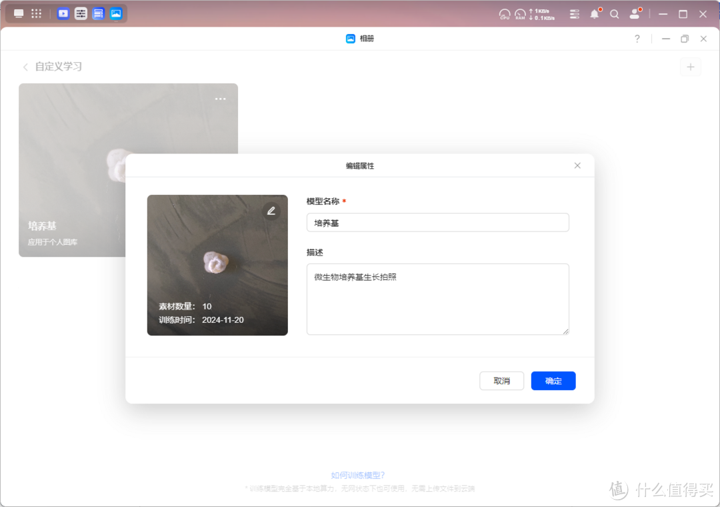Image resolution: width=720 pixels, height=507 pixels.
Task: Check the CPU usage meter
Action: click(x=505, y=13)
